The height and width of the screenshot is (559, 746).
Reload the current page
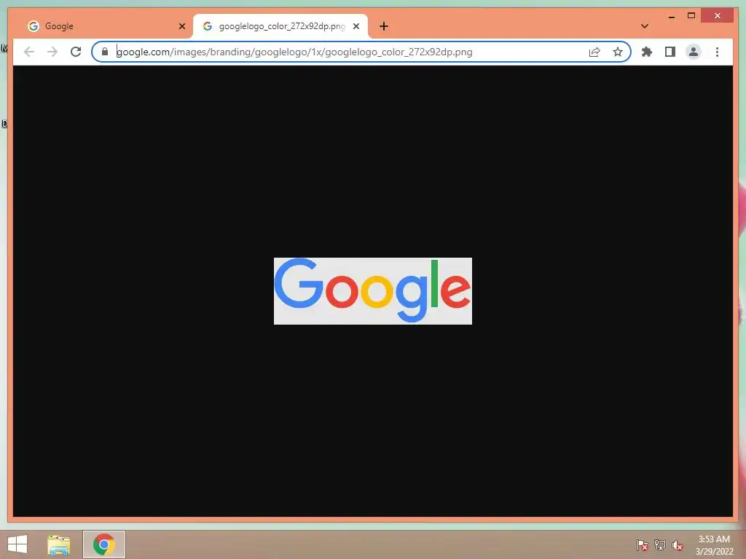click(x=76, y=52)
